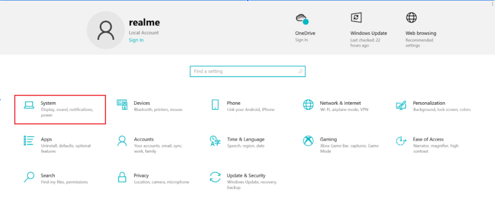Image resolution: width=495 pixels, height=198 pixels.
Task: Click the magnifier in the search box
Action: click(301, 71)
